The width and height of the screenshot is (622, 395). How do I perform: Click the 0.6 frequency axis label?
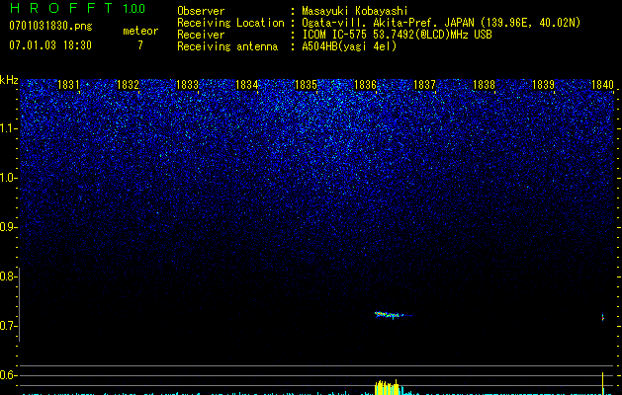(8, 375)
